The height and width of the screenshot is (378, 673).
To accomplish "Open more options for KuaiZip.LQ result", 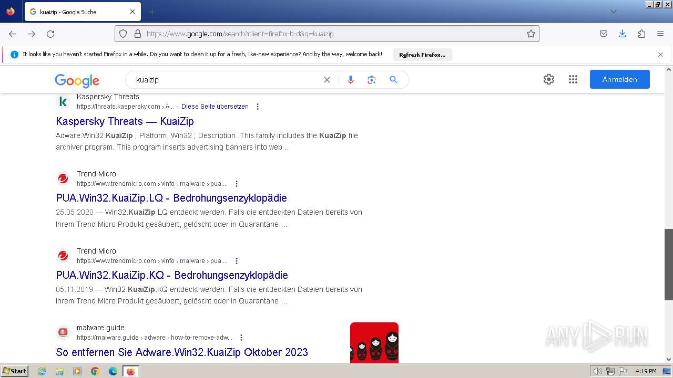I will pyautogui.click(x=237, y=184).
